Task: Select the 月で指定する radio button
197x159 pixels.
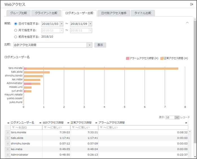Action: [x=16, y=30]
